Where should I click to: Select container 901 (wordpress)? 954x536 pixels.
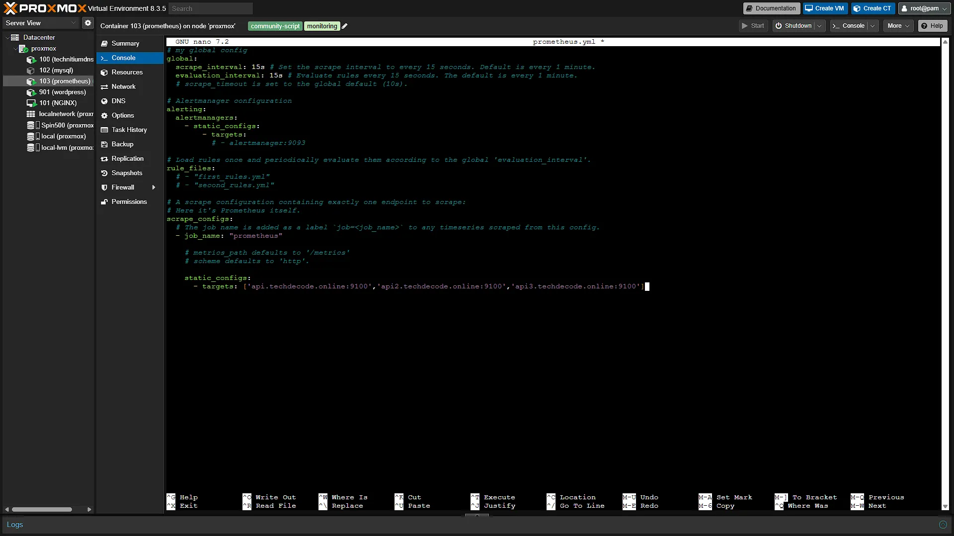56,92
